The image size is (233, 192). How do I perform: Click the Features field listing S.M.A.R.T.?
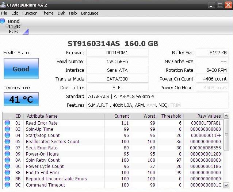157,105
